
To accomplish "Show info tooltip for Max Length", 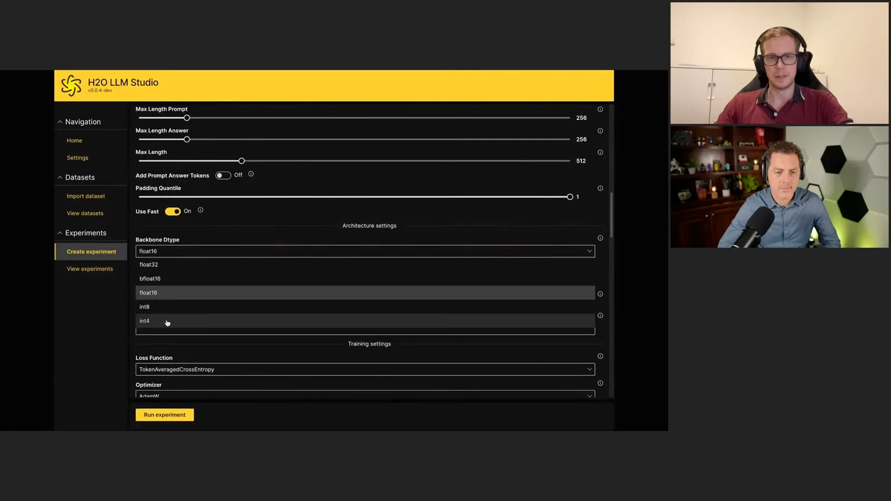I will tap(600, 152).
